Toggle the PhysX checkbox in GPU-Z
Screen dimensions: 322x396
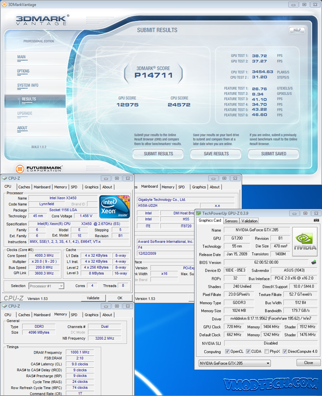pos(267,351)
